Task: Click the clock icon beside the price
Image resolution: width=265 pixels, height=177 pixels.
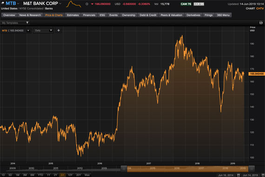Action: click(x=87, y=4)
